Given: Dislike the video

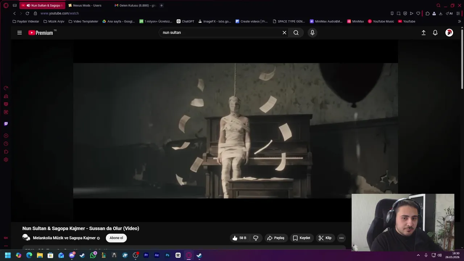Looking at the screenshot, I should [x=256, y=238].
